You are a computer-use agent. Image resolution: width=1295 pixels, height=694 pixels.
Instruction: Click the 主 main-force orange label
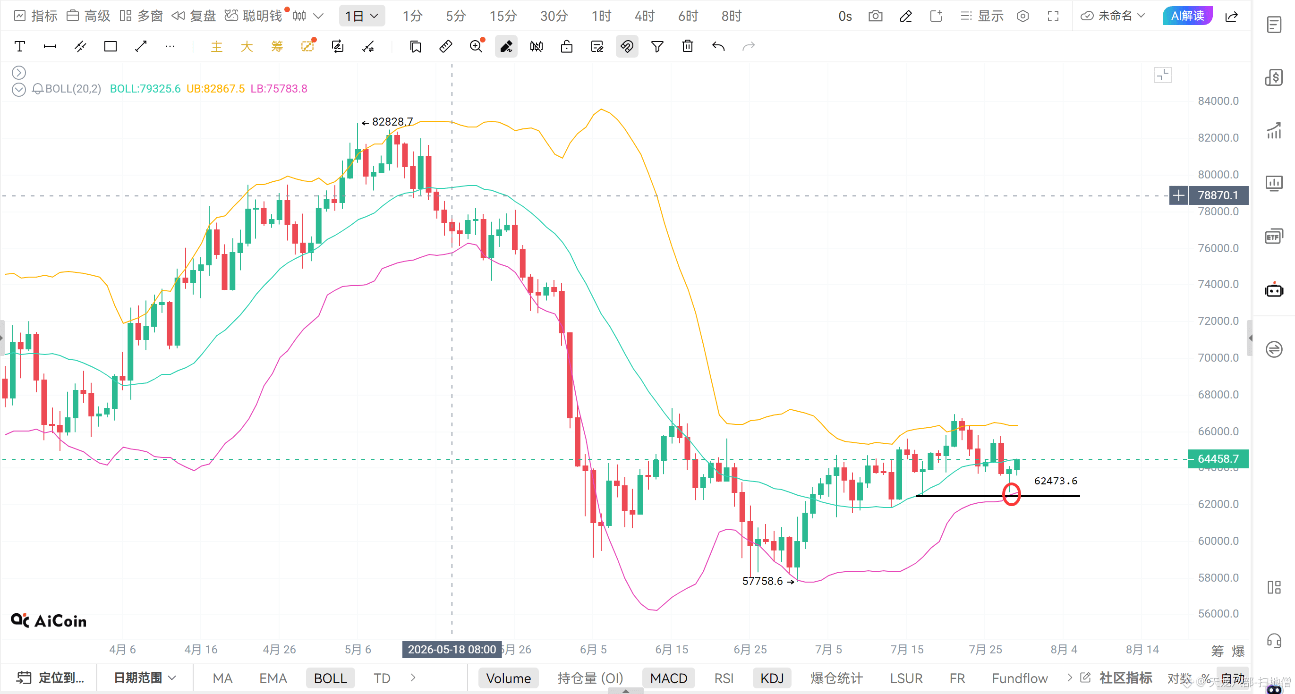pos(216,47)
